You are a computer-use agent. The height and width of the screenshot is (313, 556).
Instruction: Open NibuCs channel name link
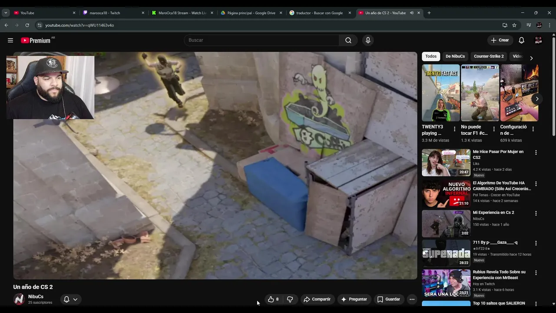pos(36,296)
